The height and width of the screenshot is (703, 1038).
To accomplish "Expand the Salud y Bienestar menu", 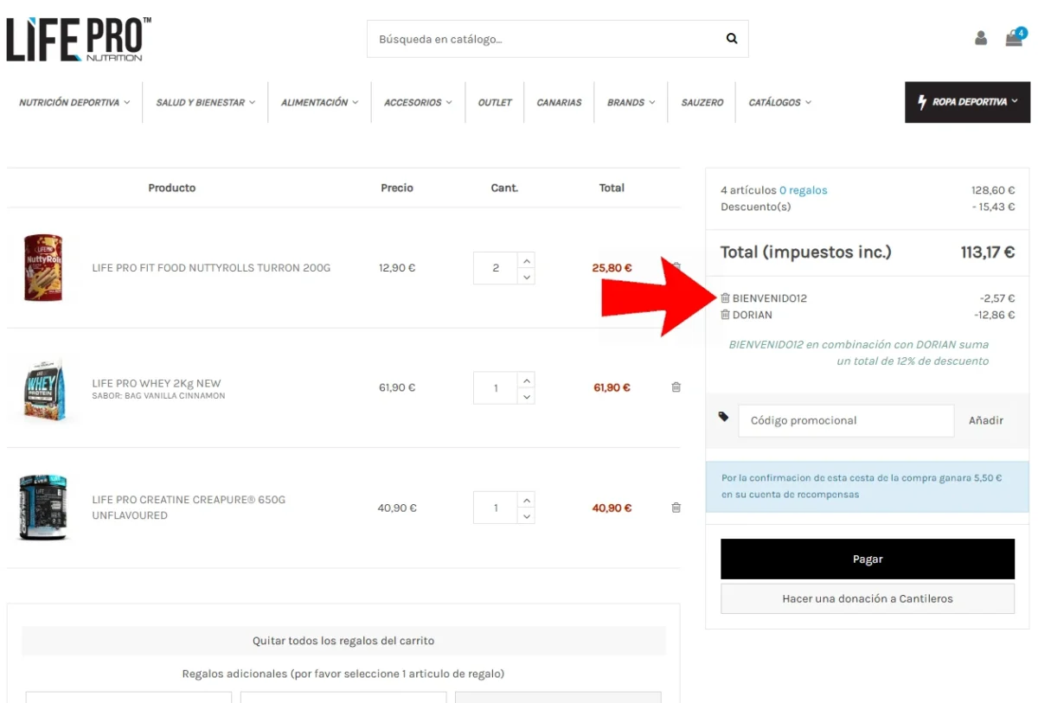I will coord(205,102).
